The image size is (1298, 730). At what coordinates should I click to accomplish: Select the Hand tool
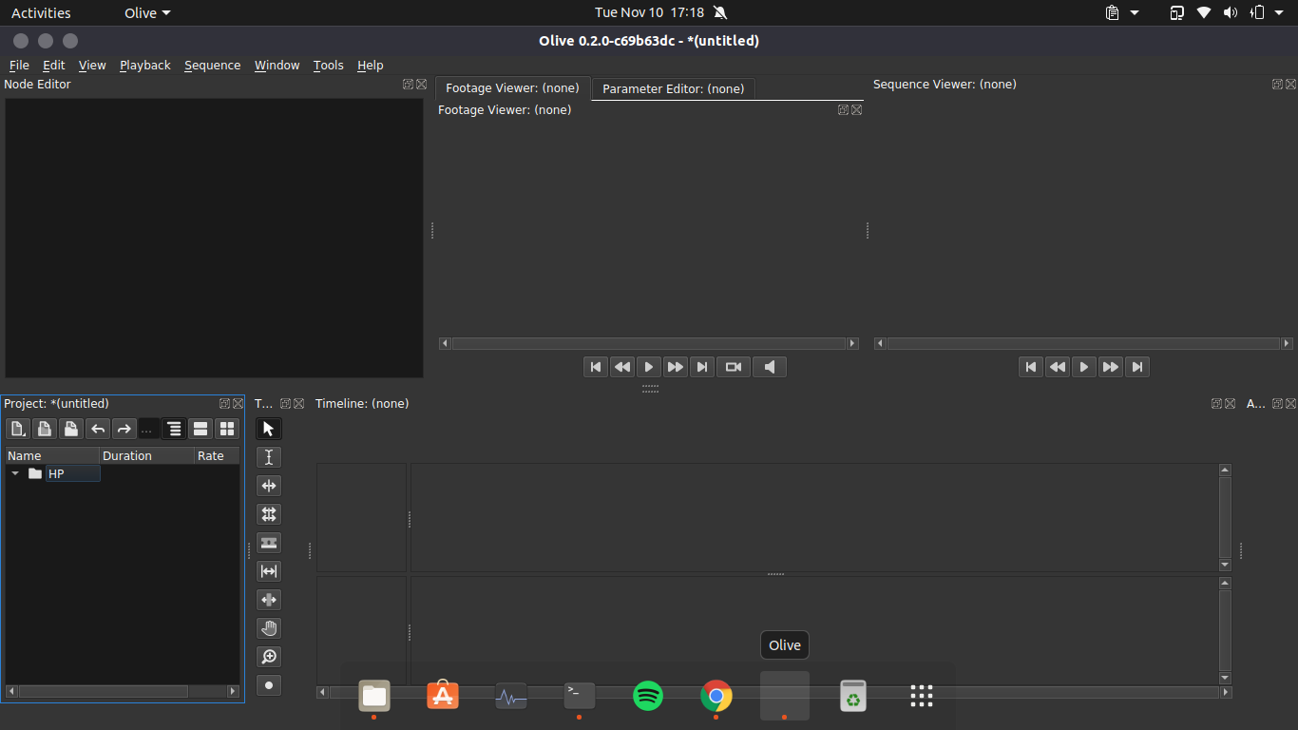pyautogui.click(x=269, y=628)
